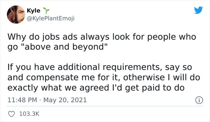Screen dimensions: 210x122
Task: Click the 11:48 PM timestamp
Action: [x=22, y=100]
